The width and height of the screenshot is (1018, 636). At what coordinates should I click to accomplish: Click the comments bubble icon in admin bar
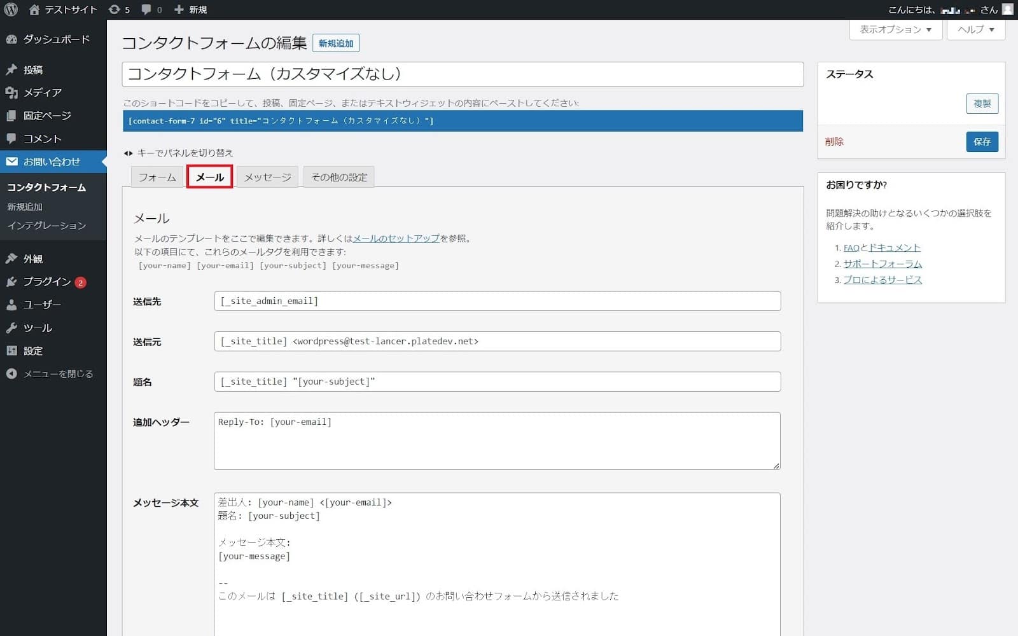pos(151,10)
